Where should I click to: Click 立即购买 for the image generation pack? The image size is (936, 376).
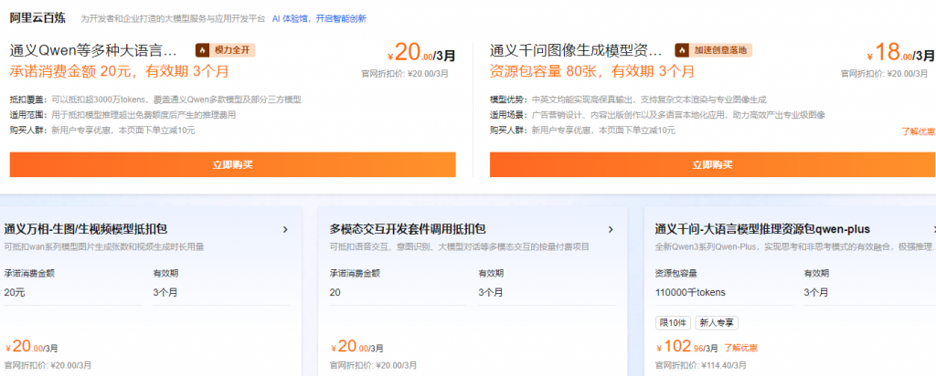[x=712, y=164]
